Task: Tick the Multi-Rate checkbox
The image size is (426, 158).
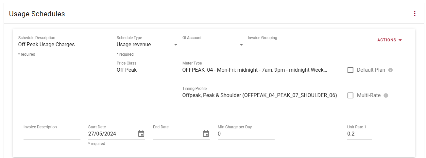Action: pyautogui.click(x=350, y=95)
